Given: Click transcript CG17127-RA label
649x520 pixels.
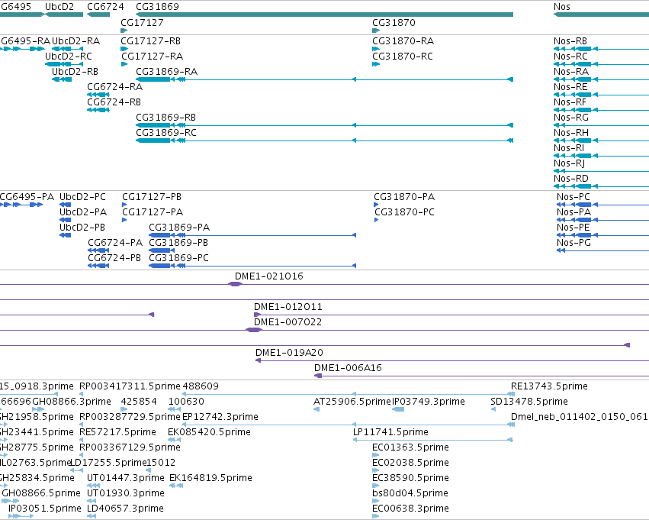Looking at the screenshot, I should point(152,57).
